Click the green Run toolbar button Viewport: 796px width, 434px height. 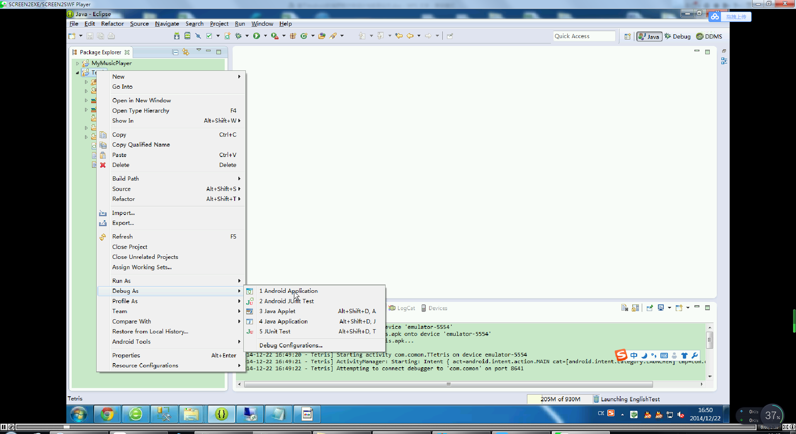pos(257,36)
